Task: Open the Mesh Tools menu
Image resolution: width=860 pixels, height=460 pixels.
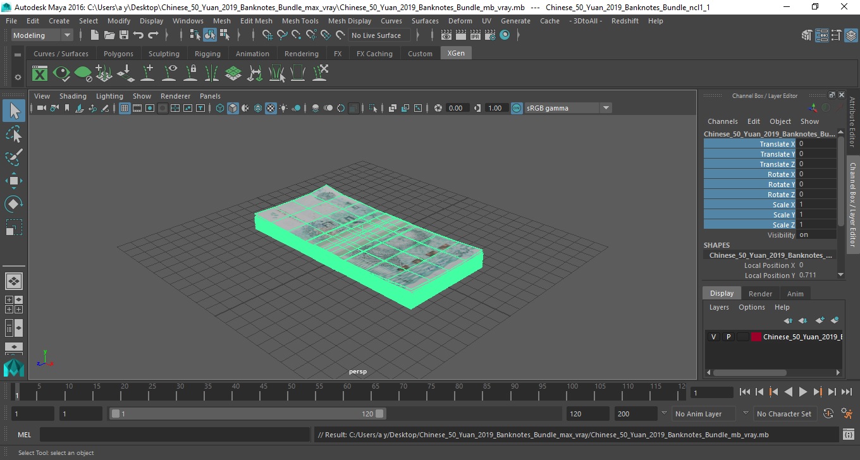Action: (300, 21)
